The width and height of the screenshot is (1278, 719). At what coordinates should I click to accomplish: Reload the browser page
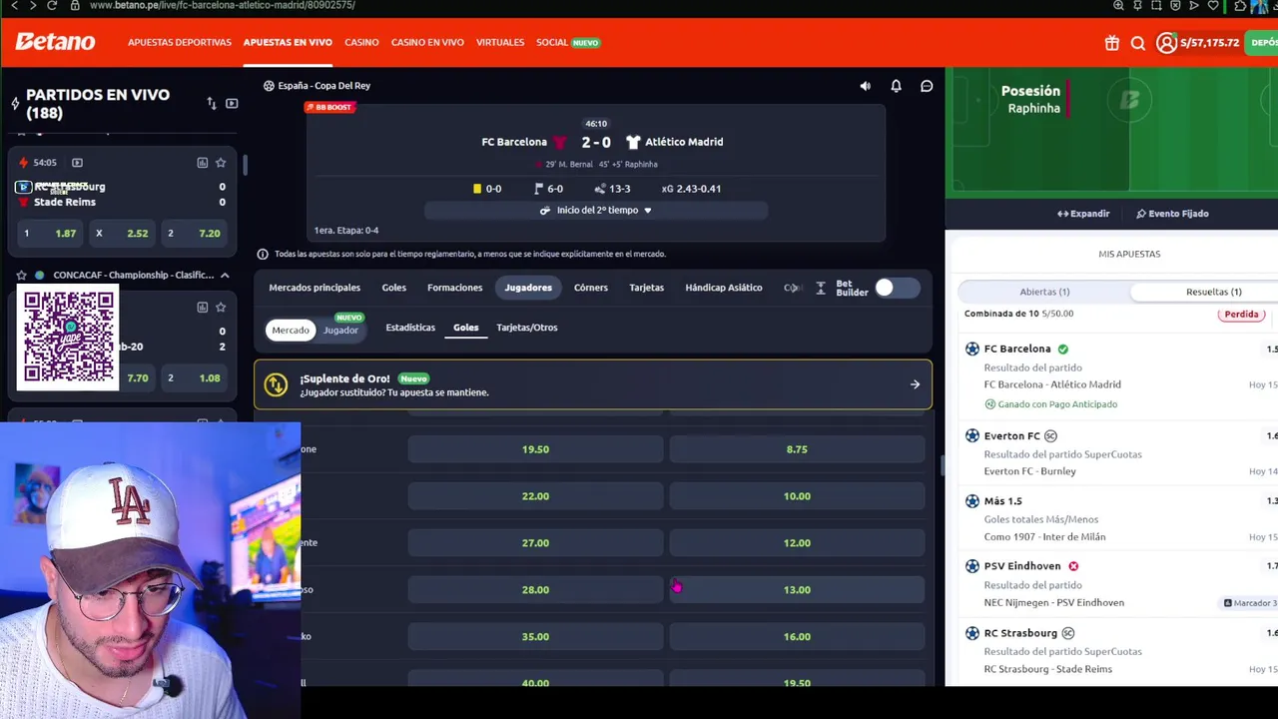coord(53,6)
